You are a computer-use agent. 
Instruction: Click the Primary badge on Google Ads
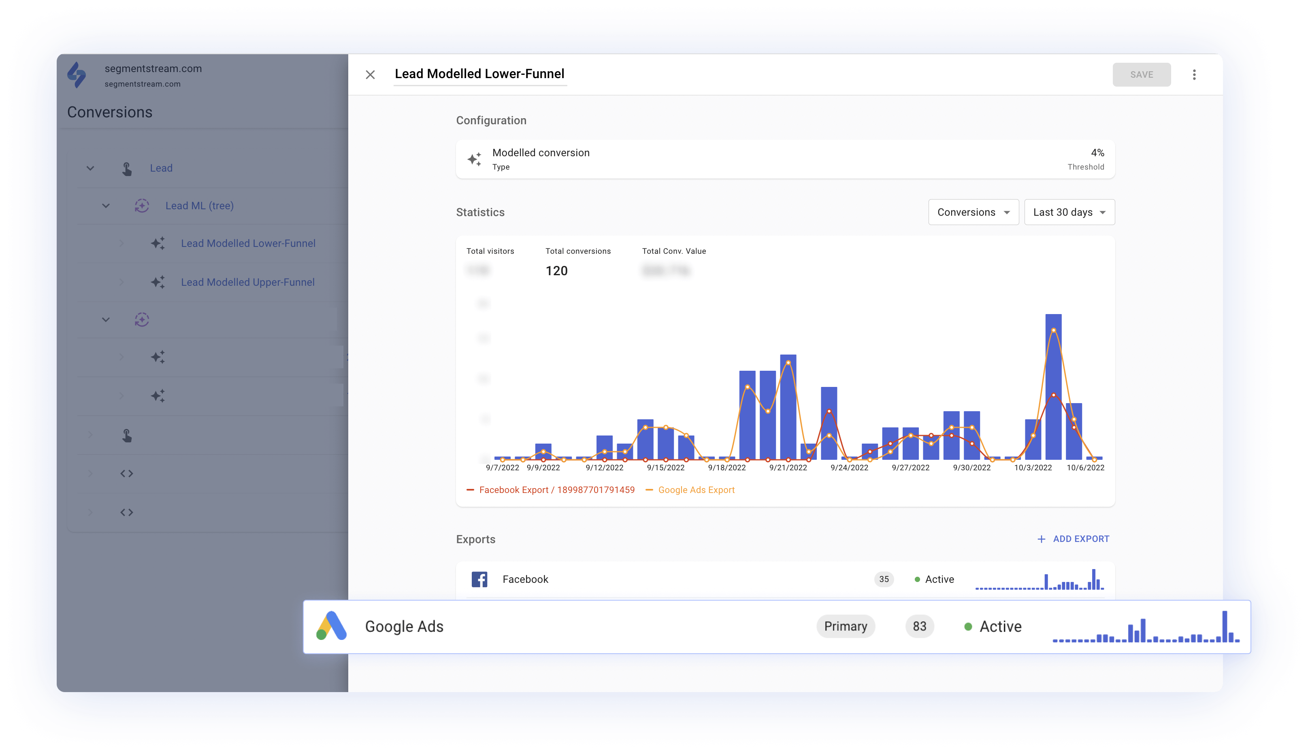[845, 626]
